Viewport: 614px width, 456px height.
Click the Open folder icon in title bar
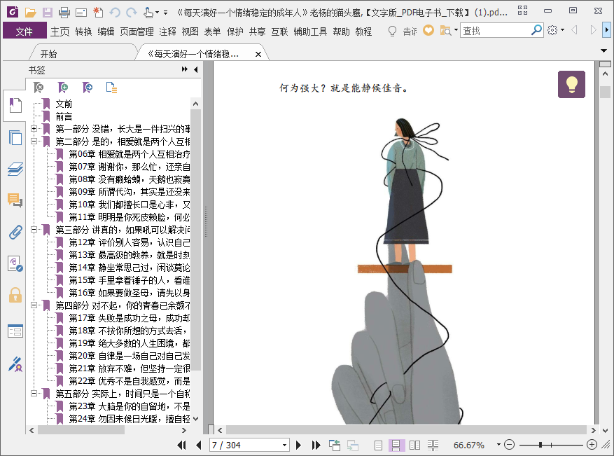click(30, 13)
